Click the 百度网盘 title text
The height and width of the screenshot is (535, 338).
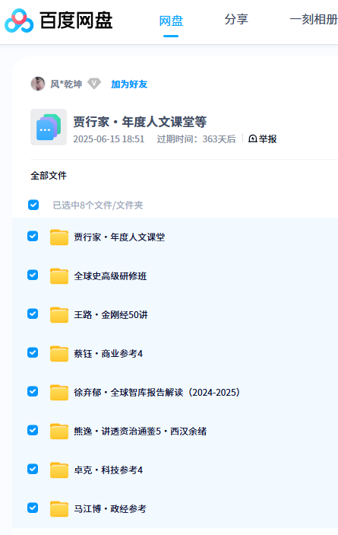[76, 21]
